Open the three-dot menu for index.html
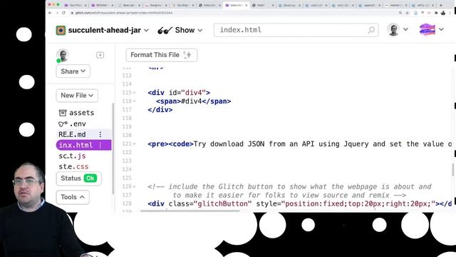Viewport: 456px width, 257px height. [100, 145]
